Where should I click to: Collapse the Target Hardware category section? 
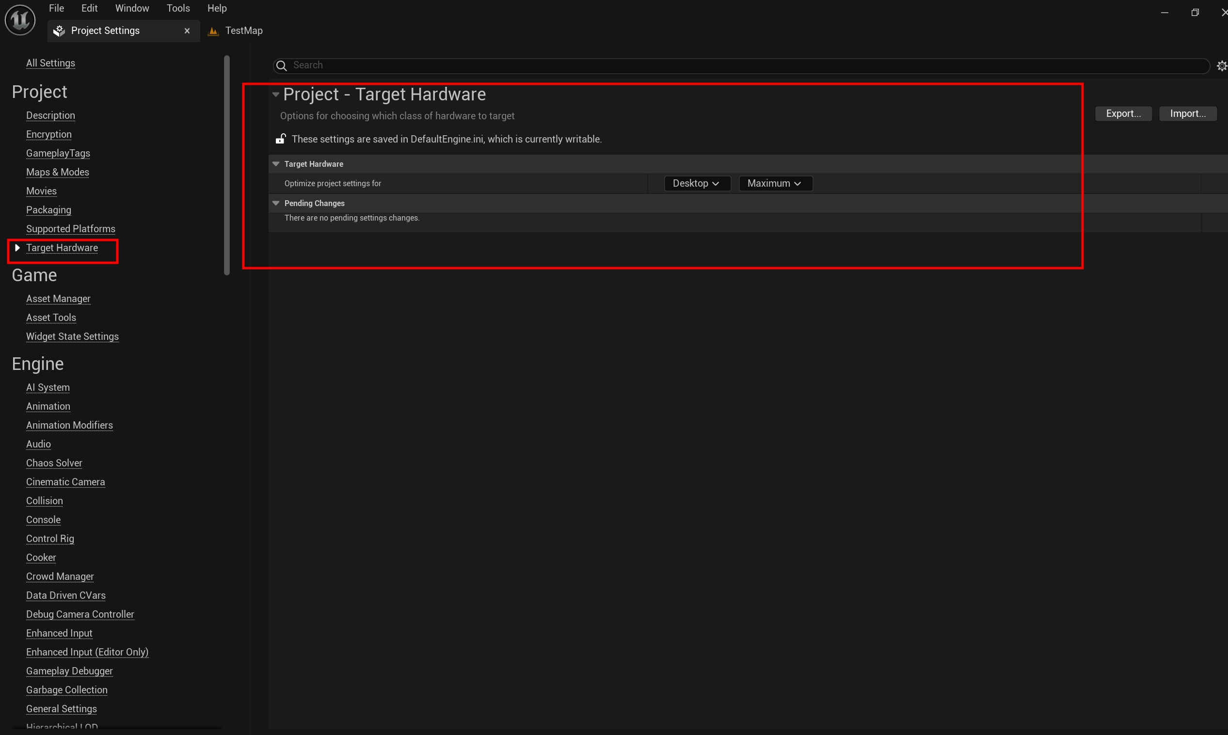point(276,164)
